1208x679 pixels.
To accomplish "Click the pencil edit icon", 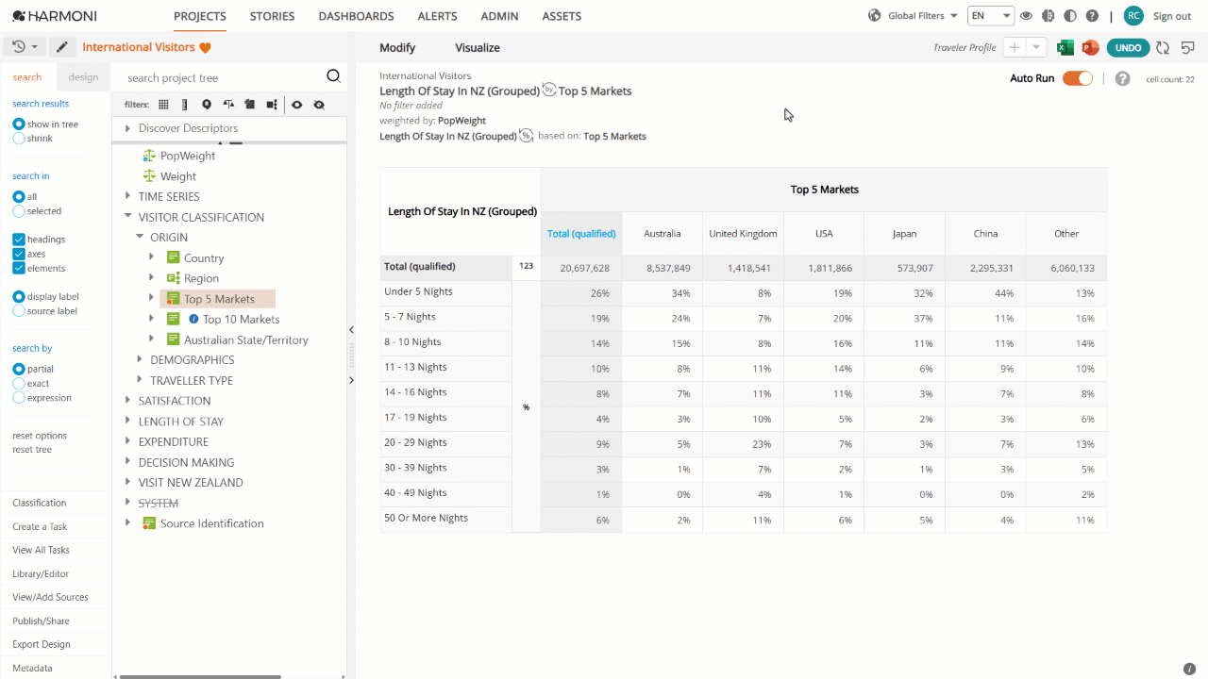I will click(x=62, y=47).
